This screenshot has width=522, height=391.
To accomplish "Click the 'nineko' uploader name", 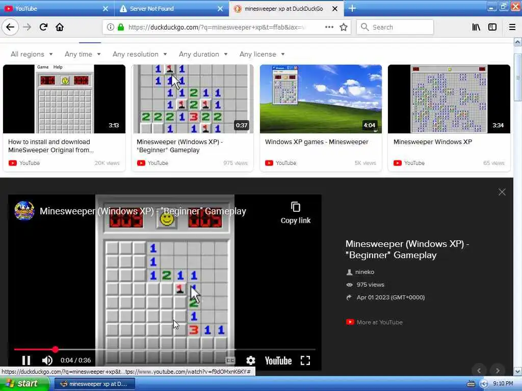I will (x=364, y=272).
